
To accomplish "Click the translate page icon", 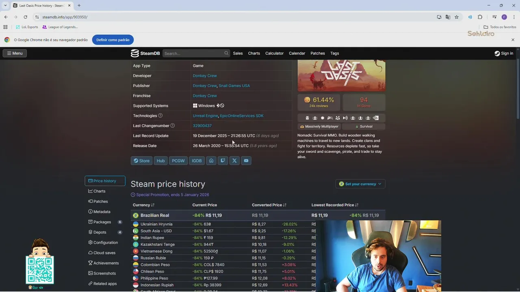I will point(448,17).
